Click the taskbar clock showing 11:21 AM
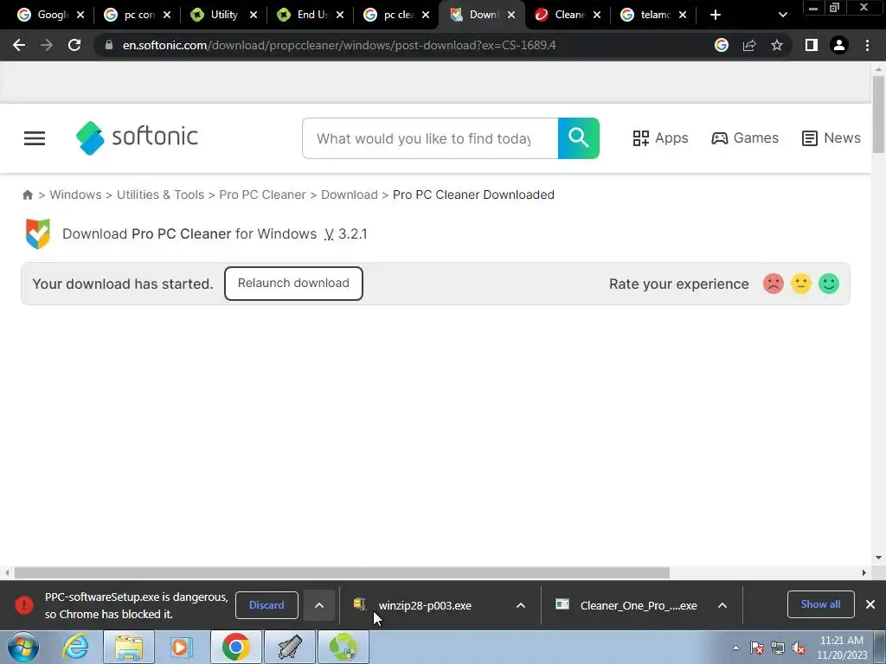Image resolution: width=886 pixels, height=664 pixels. 842,648
